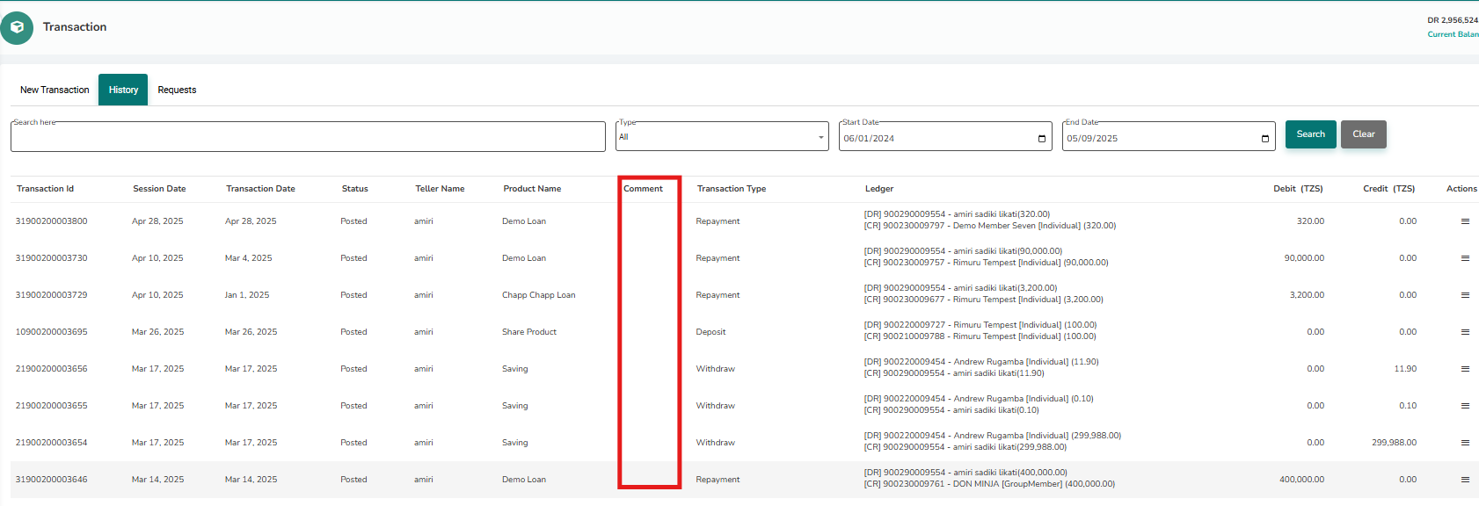
Task: Click transaction ID 21900200003655
Action: pyautogui.click(x=52, y=406)
